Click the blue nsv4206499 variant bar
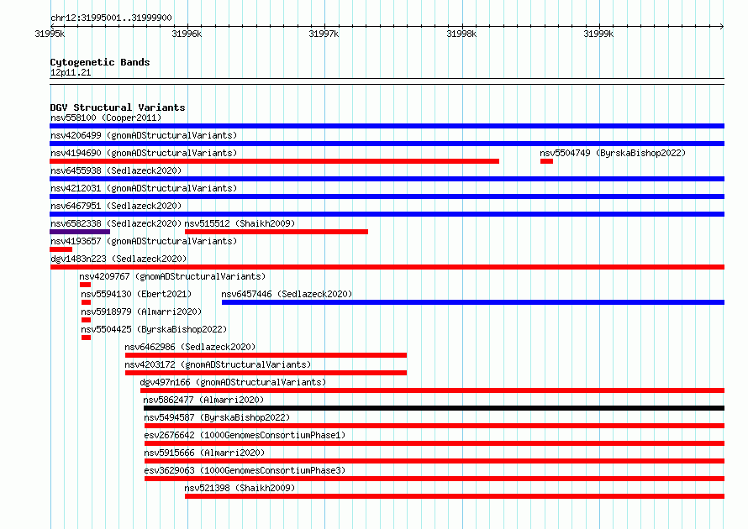 [x=387, y=144]
